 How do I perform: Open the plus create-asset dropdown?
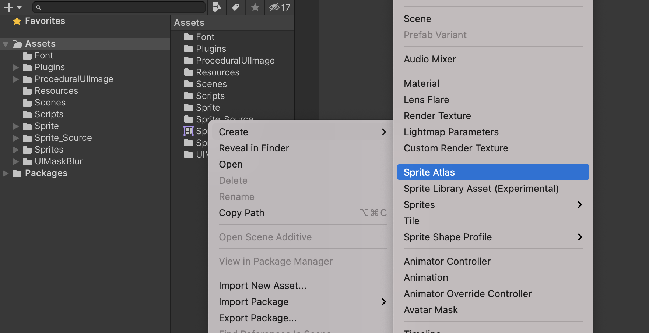coord(13,7)
